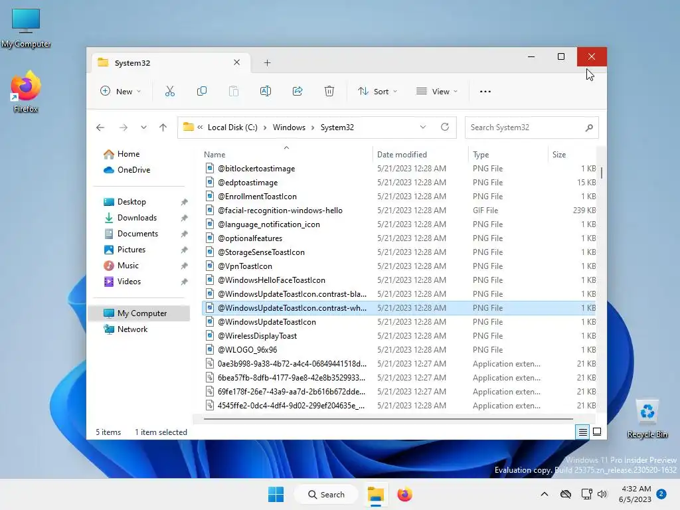
Task: Unpin Pictures using its pin icon
Action: 185,250
